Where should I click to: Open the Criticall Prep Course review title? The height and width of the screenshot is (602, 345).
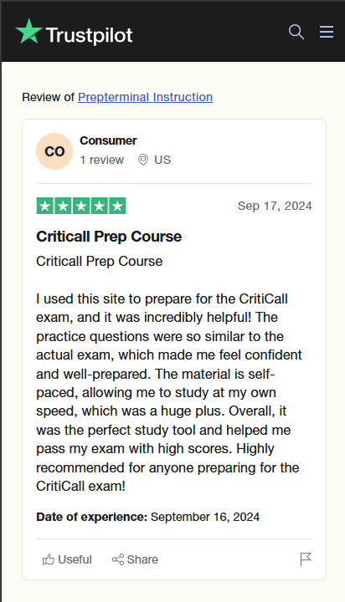[109, 237]
